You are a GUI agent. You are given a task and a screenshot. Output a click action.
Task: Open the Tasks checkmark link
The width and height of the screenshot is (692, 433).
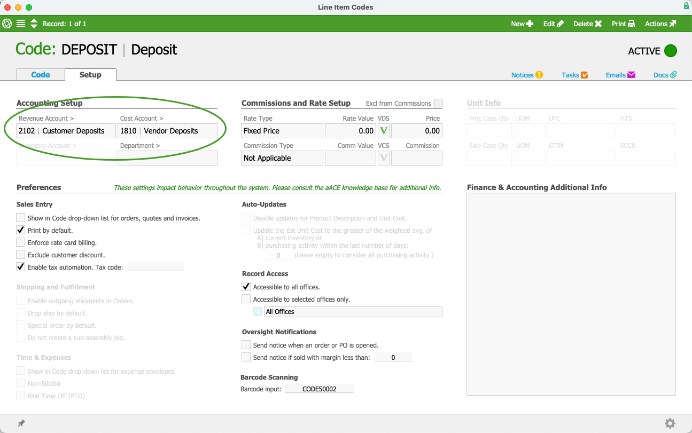click(x=574, y=75)
